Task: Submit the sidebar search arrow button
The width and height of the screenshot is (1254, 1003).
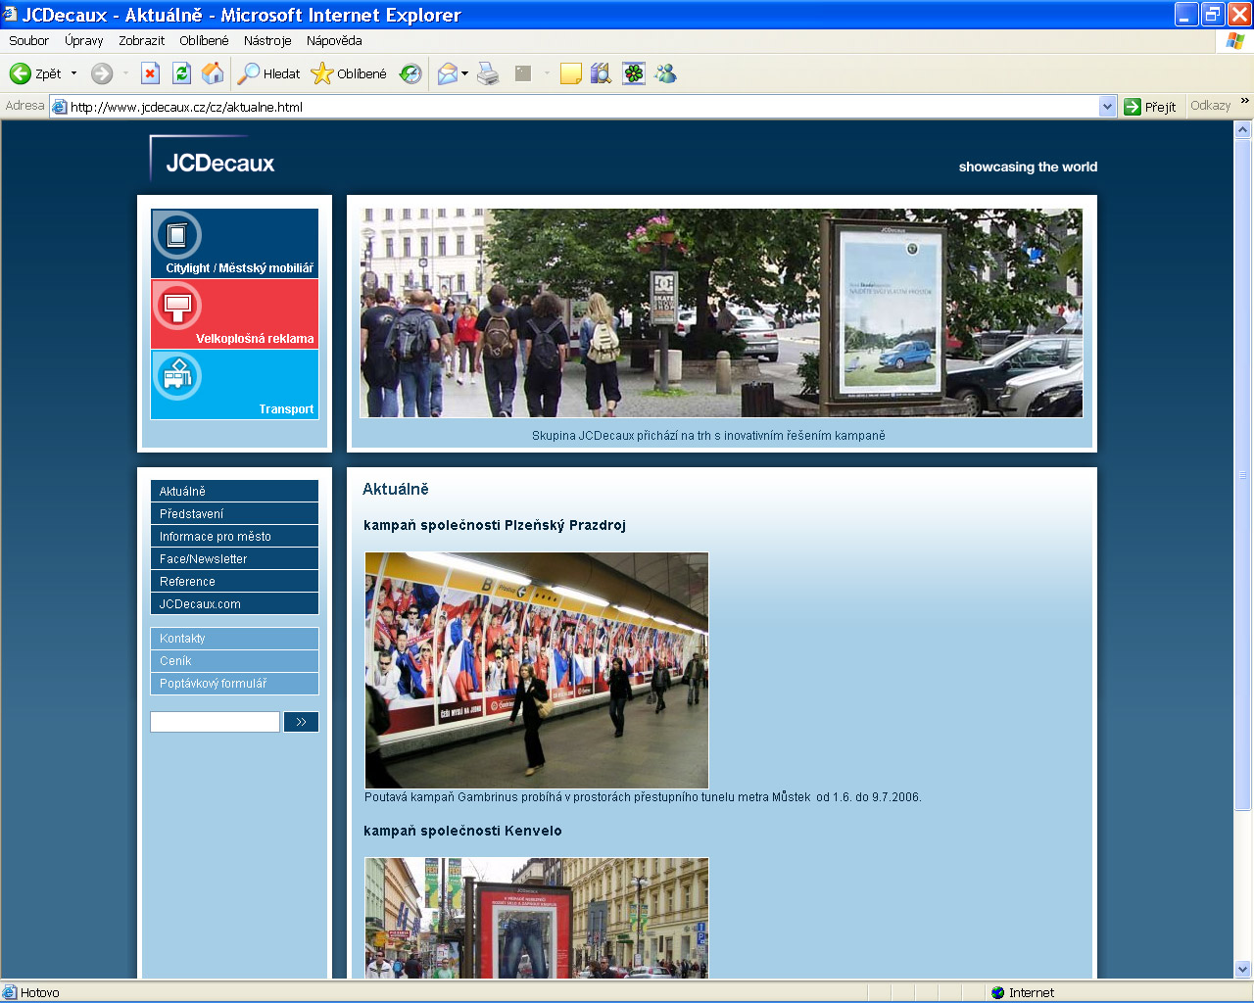Action: pyautogui.click(x=301, y=722)
